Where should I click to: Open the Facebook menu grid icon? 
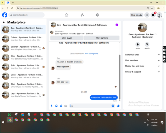(x=147, y=15)
